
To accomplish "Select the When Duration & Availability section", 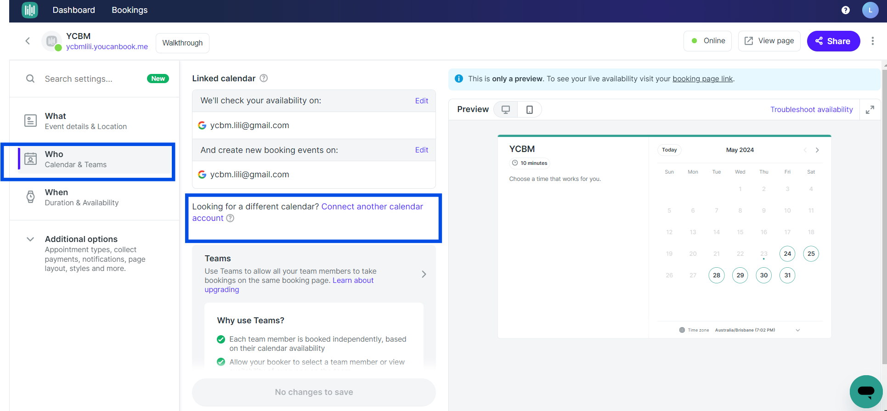I will 94,197.
